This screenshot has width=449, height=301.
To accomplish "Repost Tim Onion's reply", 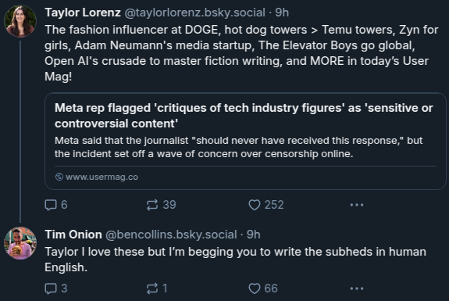I will pos(157,288).
